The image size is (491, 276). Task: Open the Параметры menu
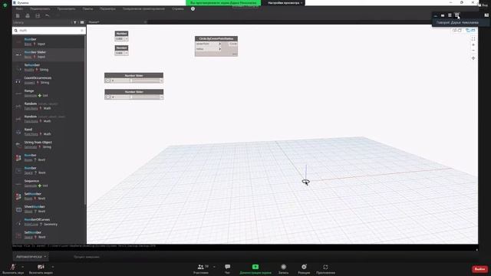click(x=107, y=8)
